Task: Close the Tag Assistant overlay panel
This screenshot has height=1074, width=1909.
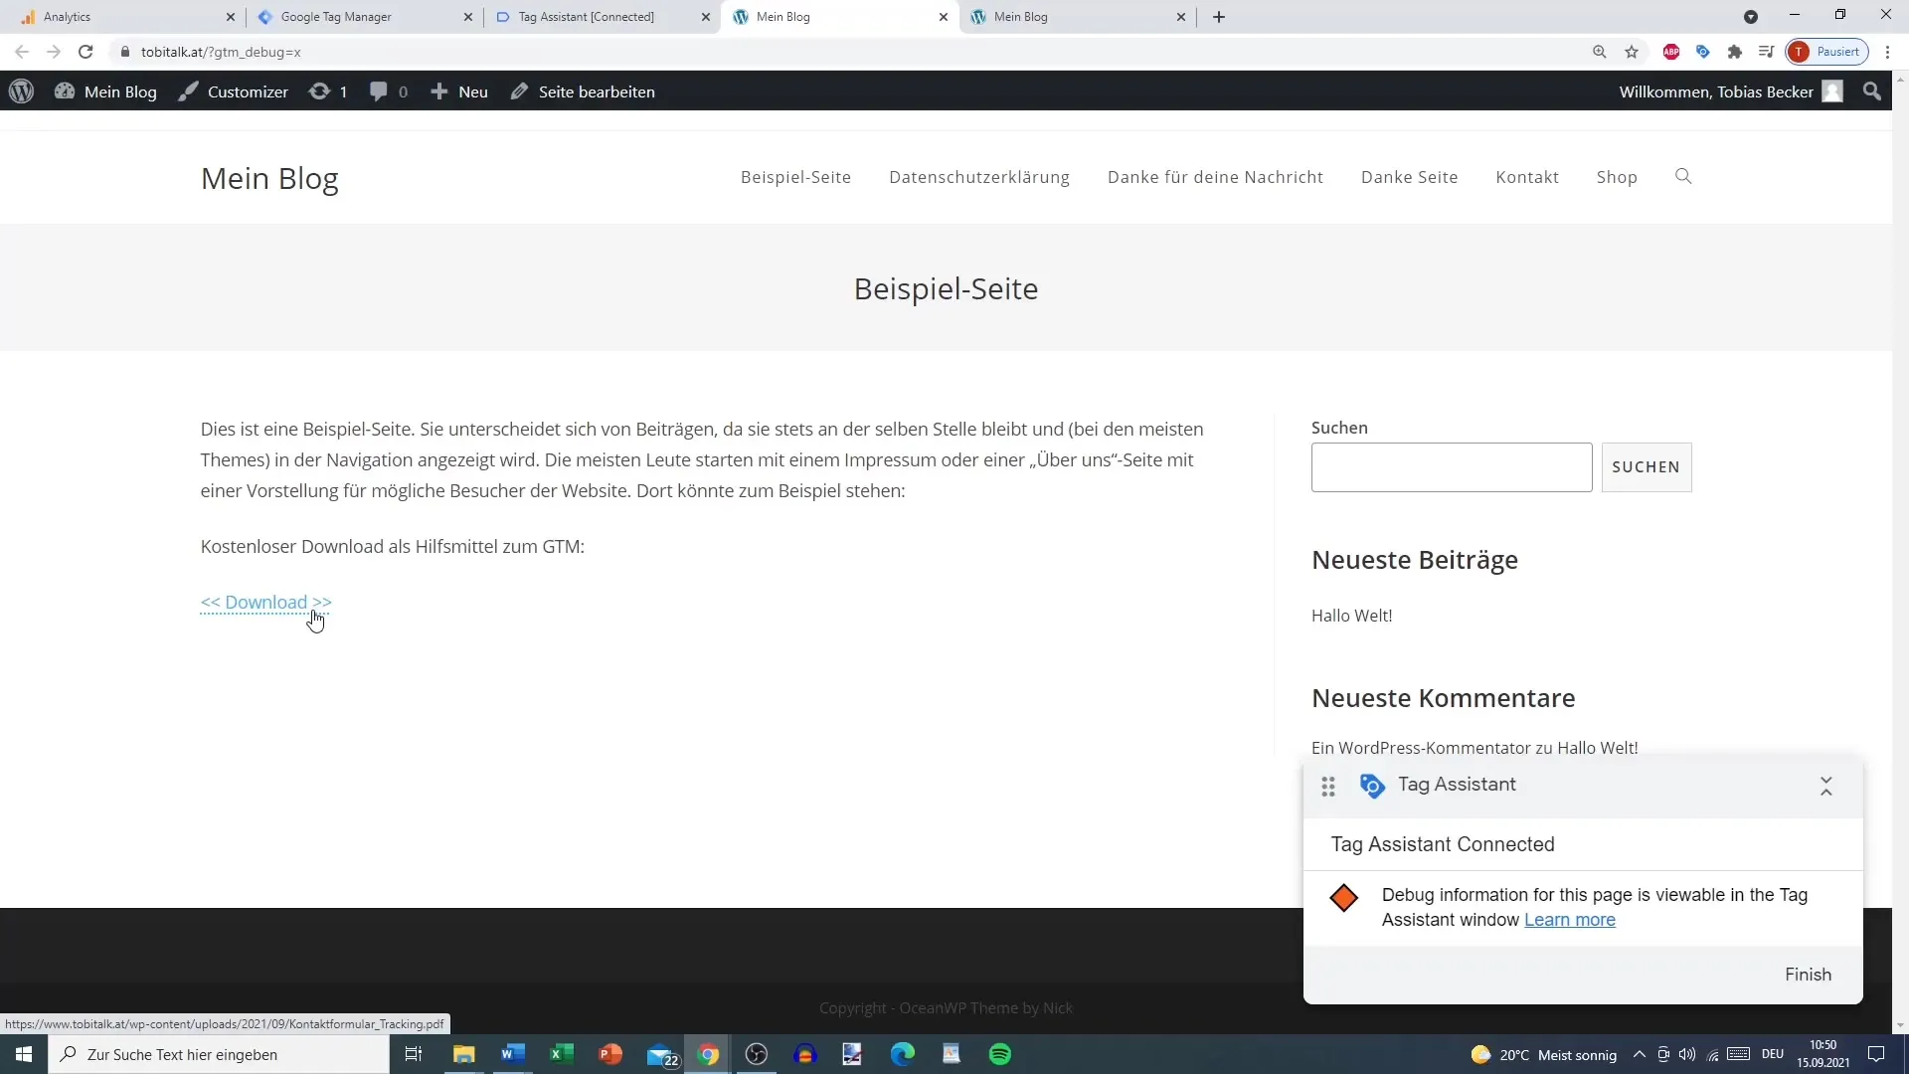Action: coord(1826,785)
